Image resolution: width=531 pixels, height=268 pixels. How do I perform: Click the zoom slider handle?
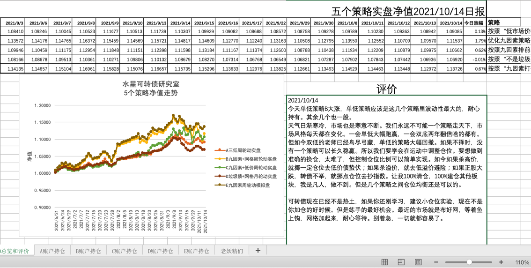tap(469, 262)
